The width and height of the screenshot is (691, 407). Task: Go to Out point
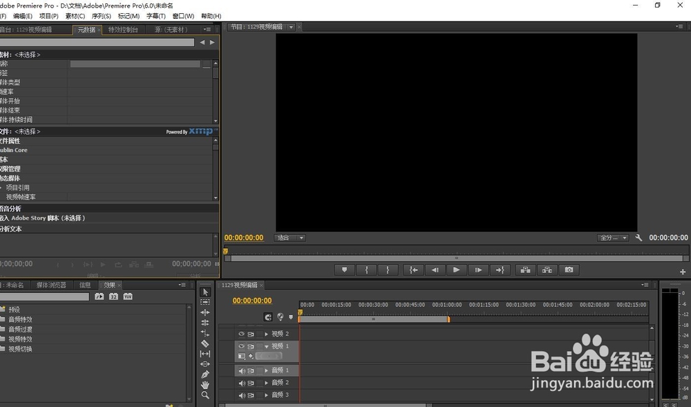500,270
